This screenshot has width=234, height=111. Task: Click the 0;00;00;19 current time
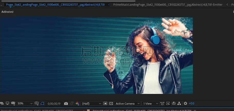pyautogui.click(x=54, y=104)
